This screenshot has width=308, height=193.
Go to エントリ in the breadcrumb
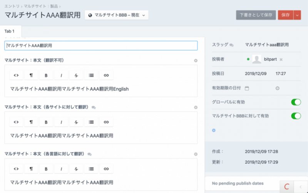[x=12, y=6]
